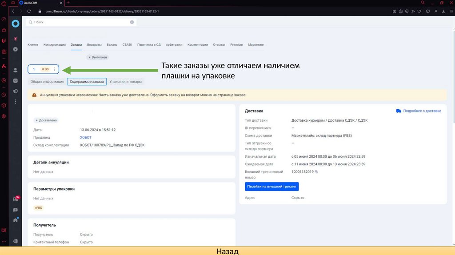
Task: Open the player icon in browser sidebar
Action: [4, 80]
